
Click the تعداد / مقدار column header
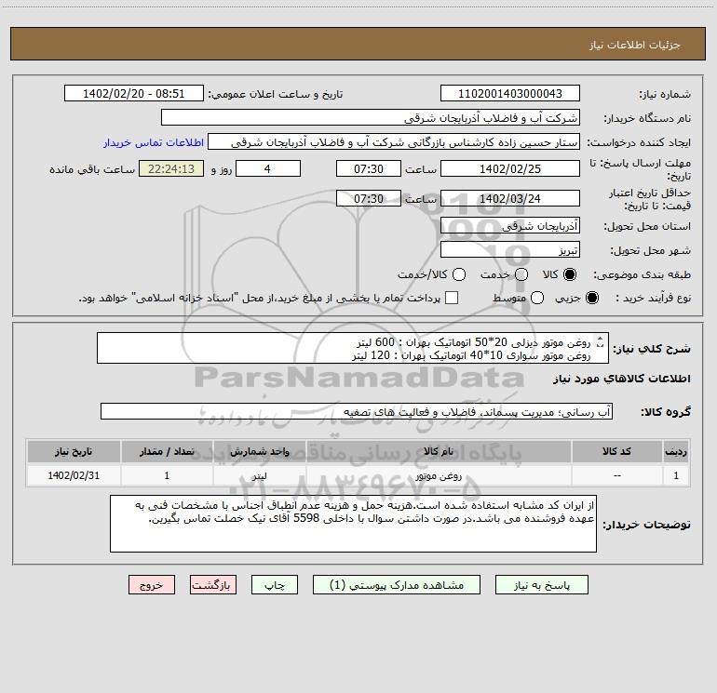click(x=167, y=451)
